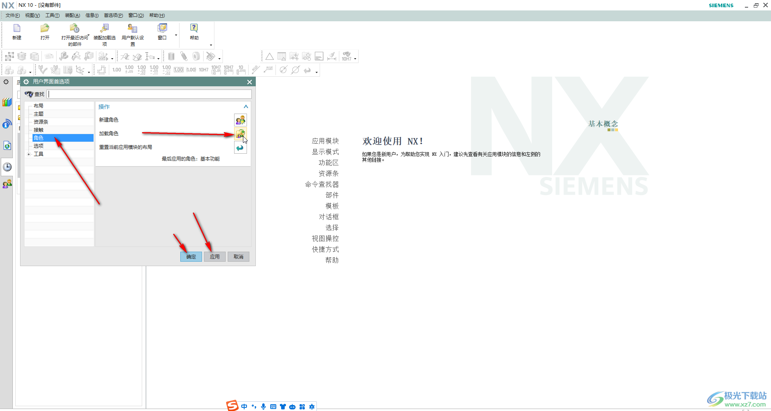Viewport: 771px width, 411px height.
Task: Open 命令查找器 welcome page link
Action: [x=322, y=184]
